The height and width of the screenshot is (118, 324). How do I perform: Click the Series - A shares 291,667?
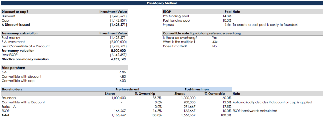190,107
